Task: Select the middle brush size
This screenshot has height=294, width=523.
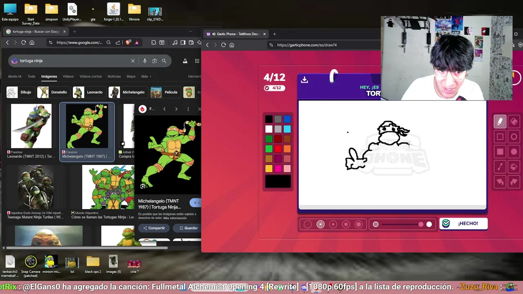Action: pyautogui.click(x=333, y=224)
